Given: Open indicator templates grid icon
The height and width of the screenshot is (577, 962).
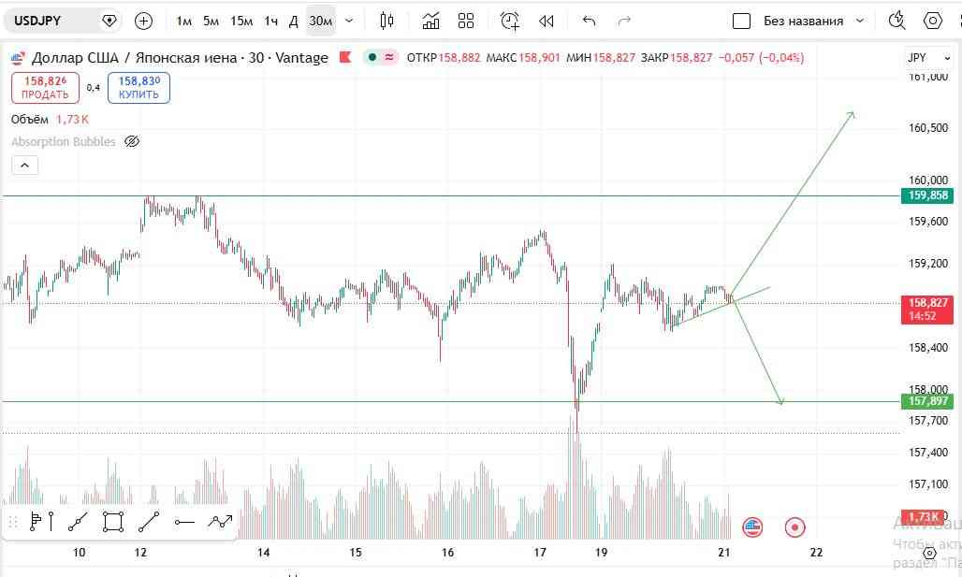Looking at the screenshot, I should click(466, 21).
